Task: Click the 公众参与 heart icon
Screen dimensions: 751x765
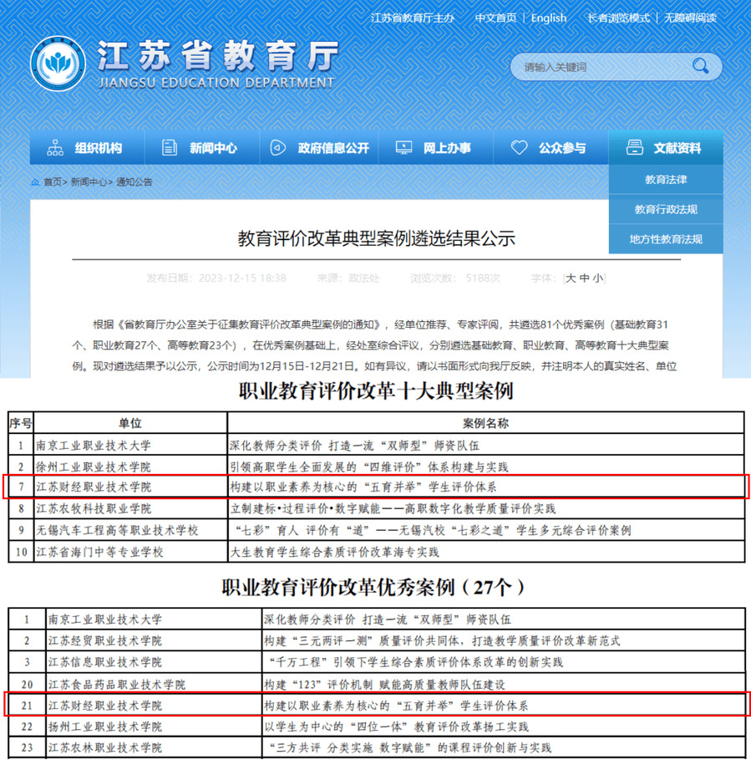Action: tap(519, 147)
